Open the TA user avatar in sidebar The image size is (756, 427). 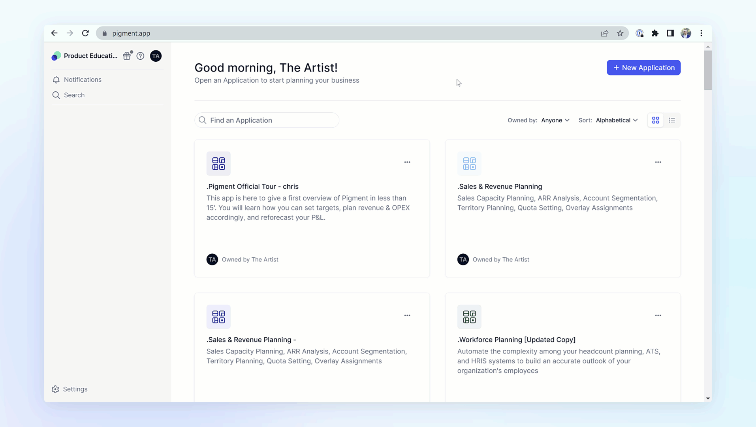pos(156,56)
